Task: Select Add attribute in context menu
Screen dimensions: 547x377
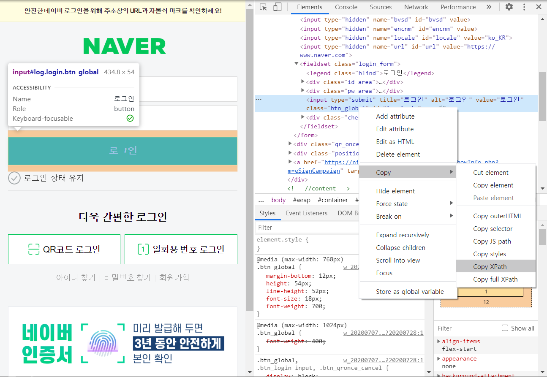Action: click(x=408, y=116)
